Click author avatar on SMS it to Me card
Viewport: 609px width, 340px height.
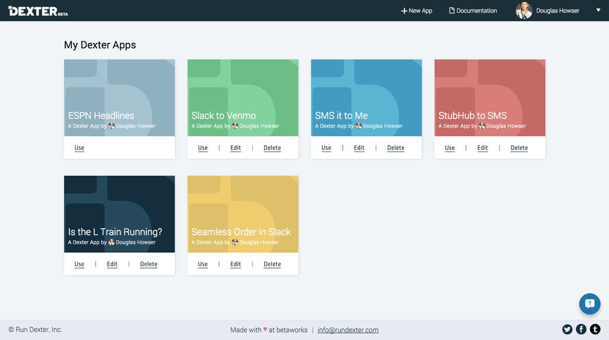click(358, 126)
